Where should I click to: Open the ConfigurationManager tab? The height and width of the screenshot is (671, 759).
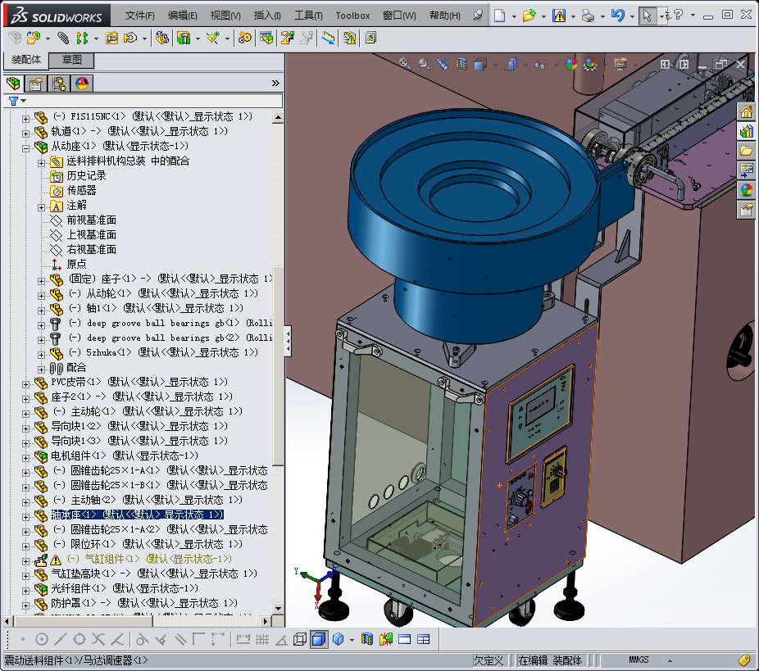pyautogui.click(x=59, y=84)
